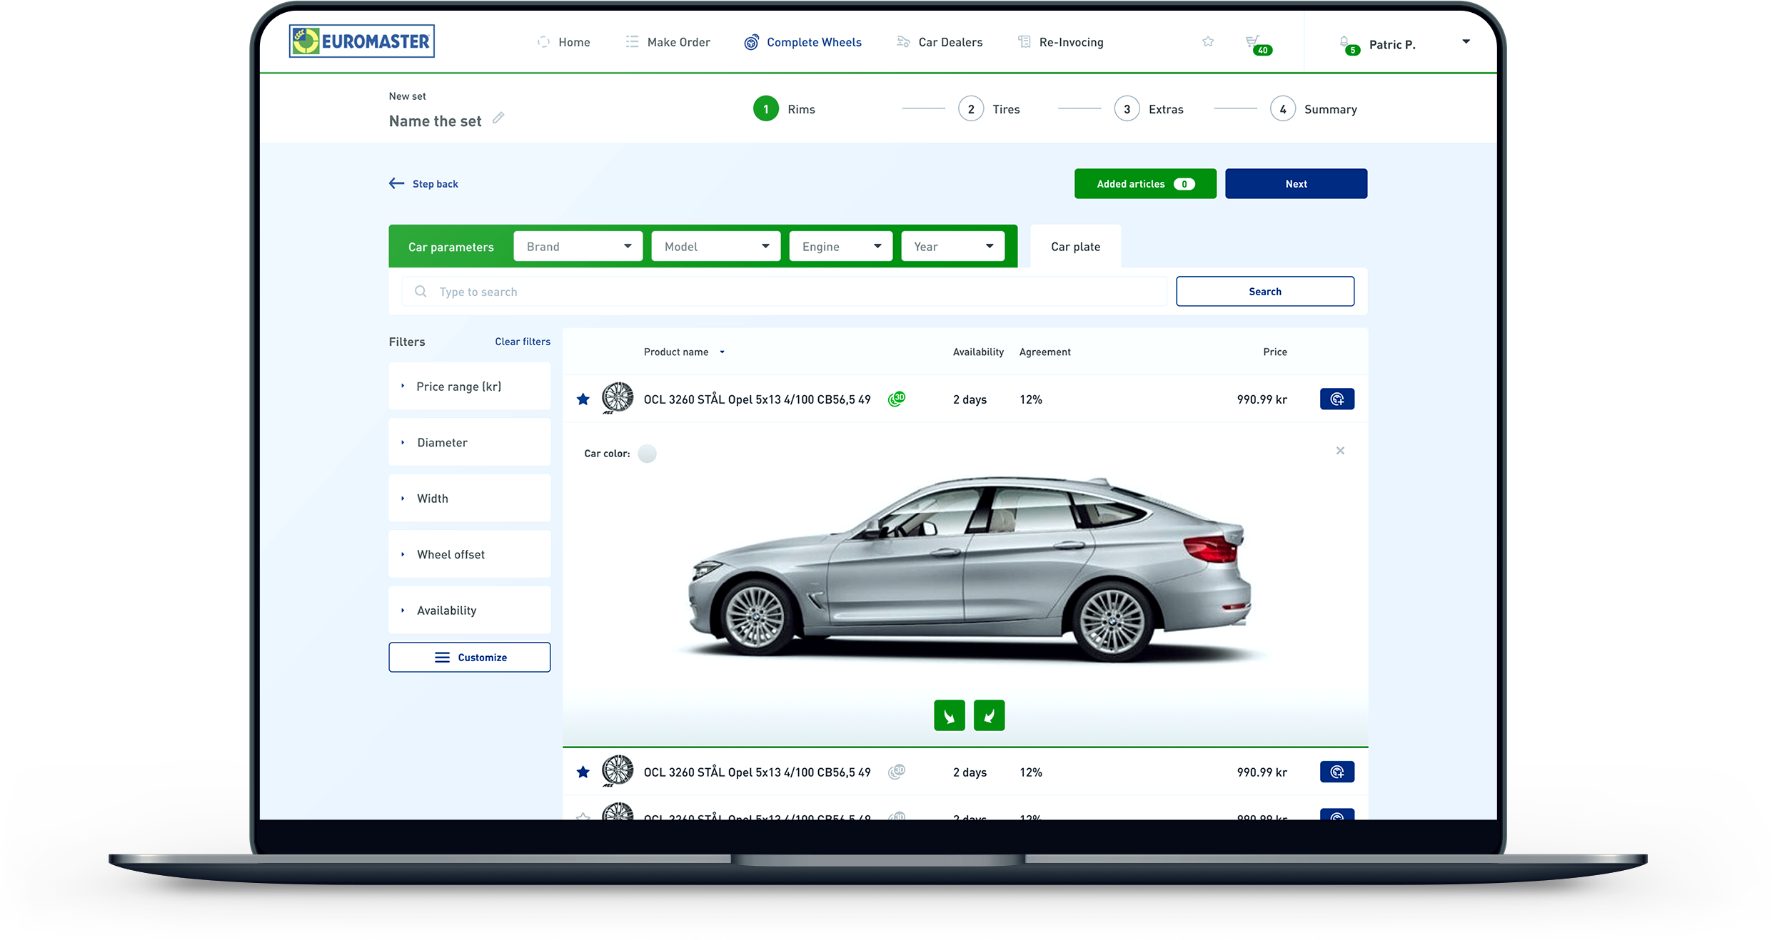Expand the Availability filter

(469, 611)
